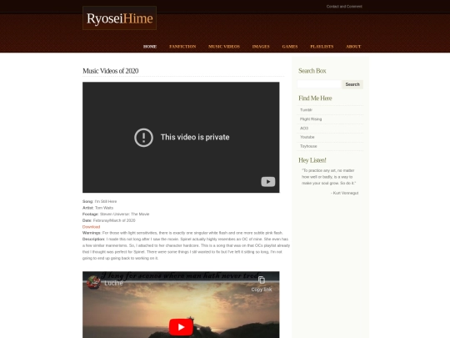Open the Flight Rising link
Image resolution: width=450 pixels, height=338 pixels.
click(x=311, y=119)
